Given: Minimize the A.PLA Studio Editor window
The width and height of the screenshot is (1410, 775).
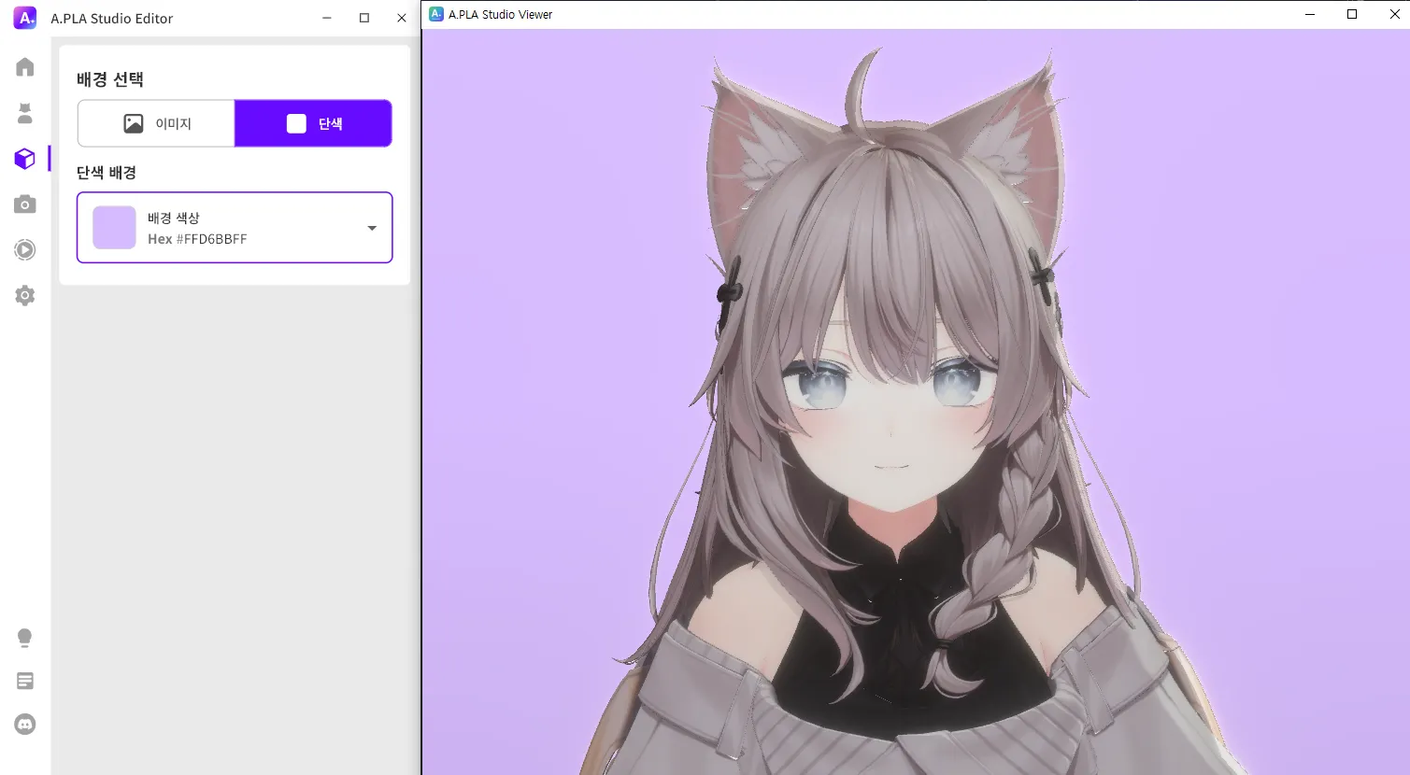Looking at the screenshot, I should 327,18.
